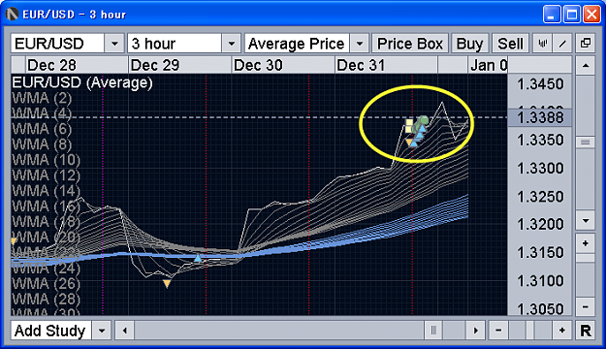Click the horizontal scrollbar right arrow

tap(476, 331)
